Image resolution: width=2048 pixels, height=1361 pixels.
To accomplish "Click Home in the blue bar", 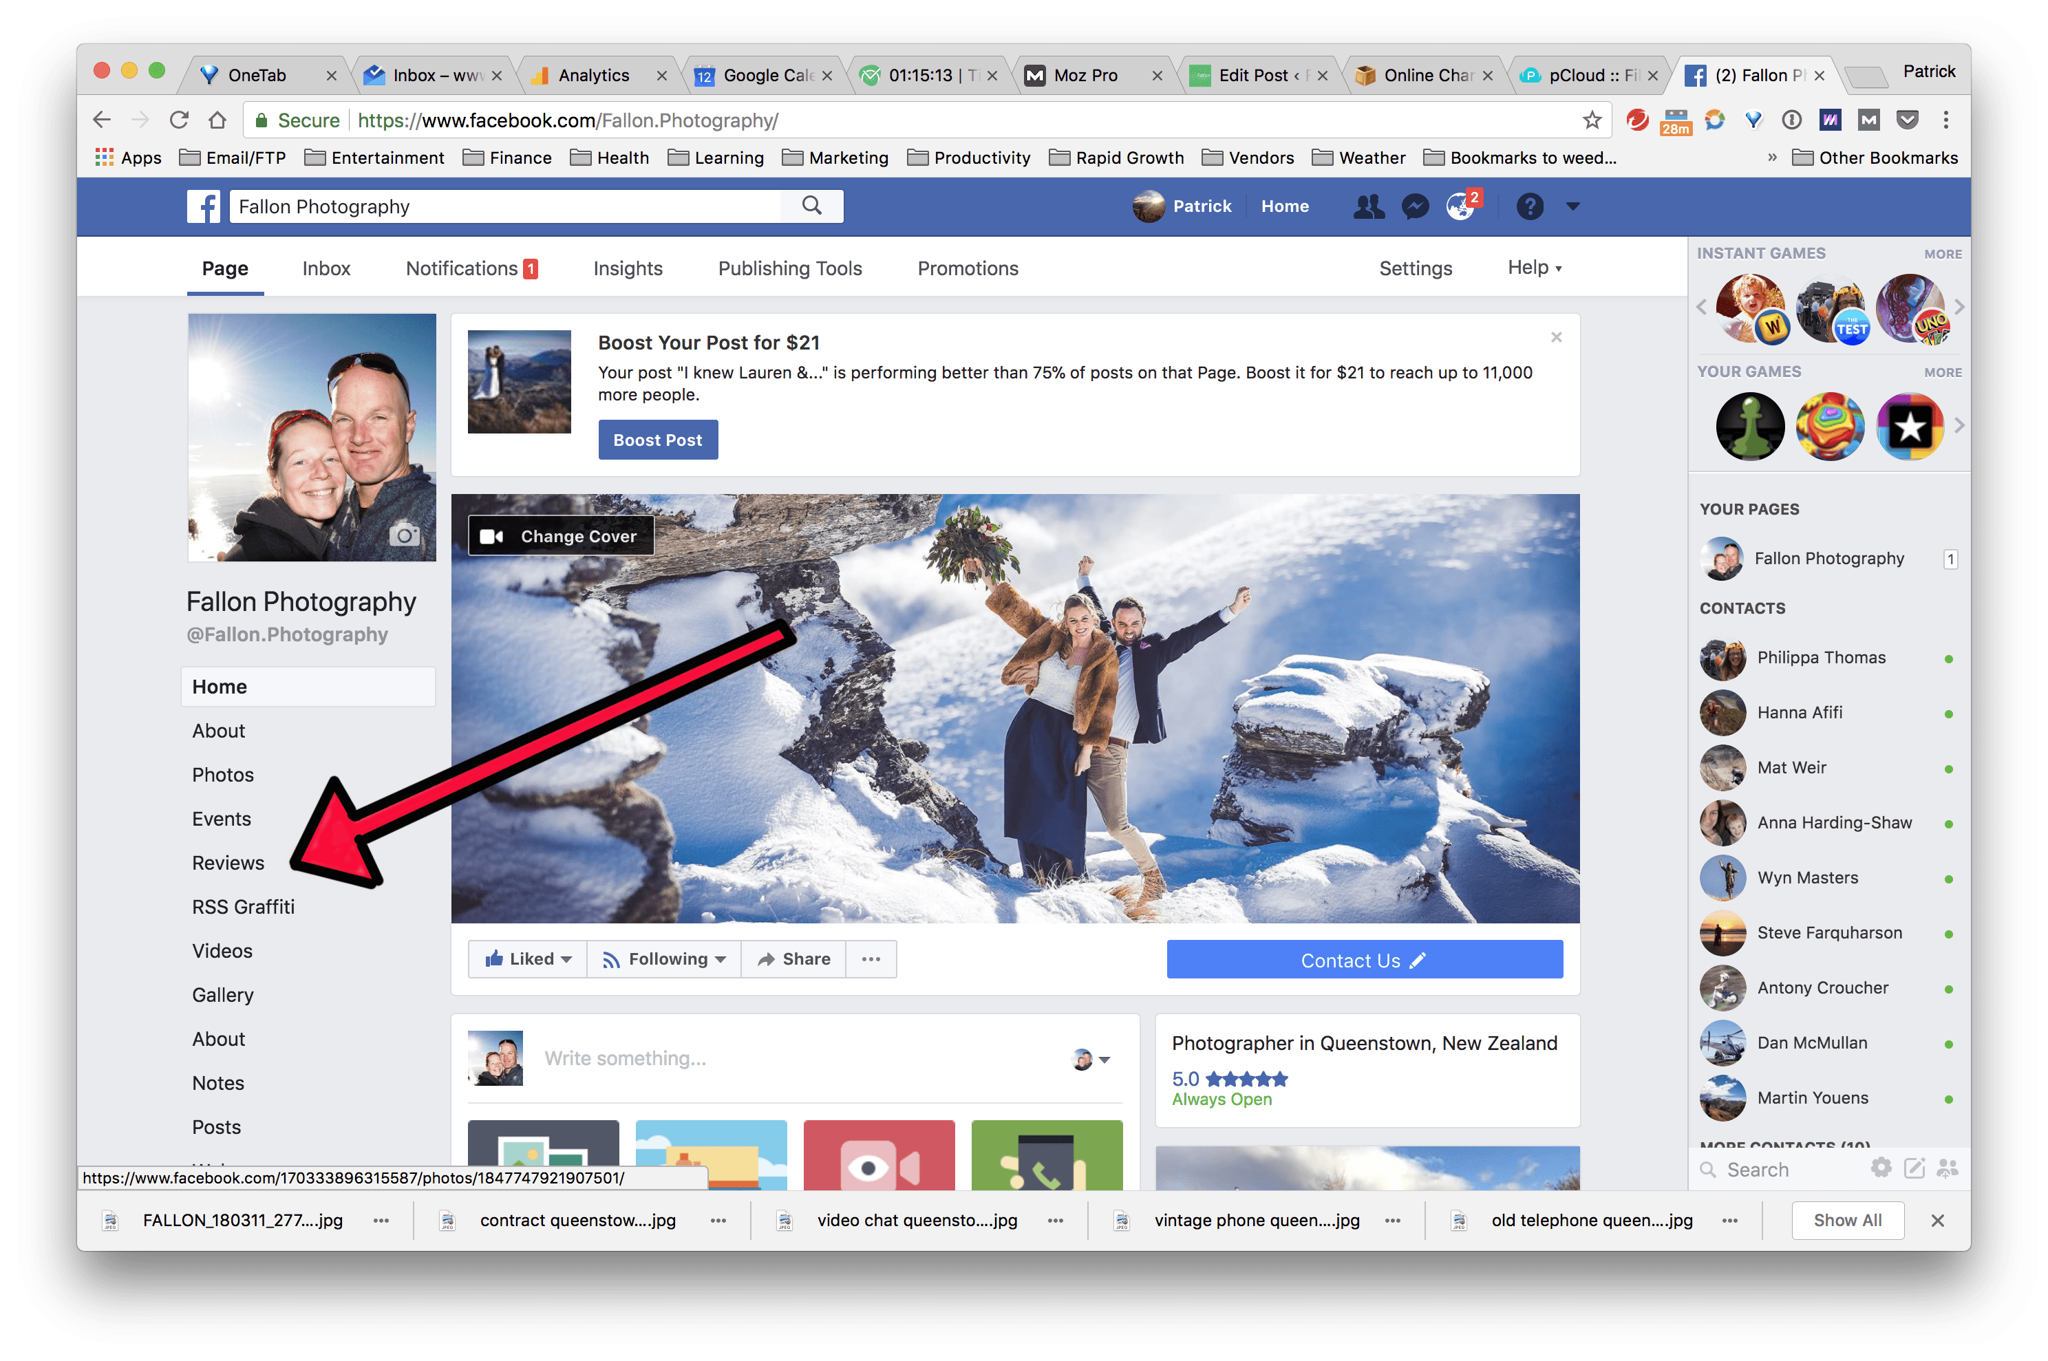I will (x=1284, y=206).
